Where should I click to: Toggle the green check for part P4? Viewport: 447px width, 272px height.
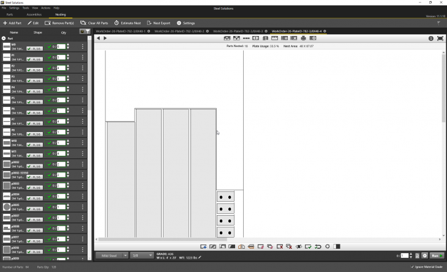point(50,89)
